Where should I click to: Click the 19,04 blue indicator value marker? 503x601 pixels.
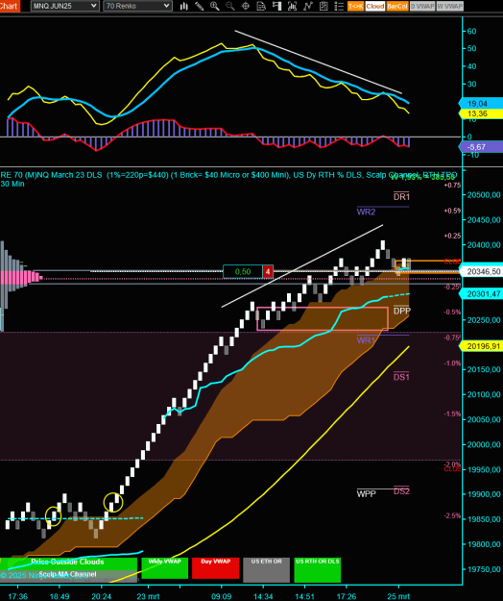click(x=481, y=104)
